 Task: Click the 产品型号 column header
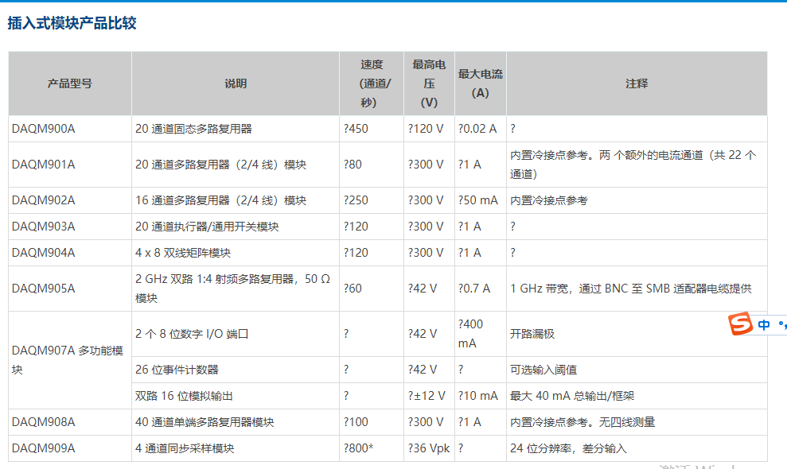[x=69, y=83]
